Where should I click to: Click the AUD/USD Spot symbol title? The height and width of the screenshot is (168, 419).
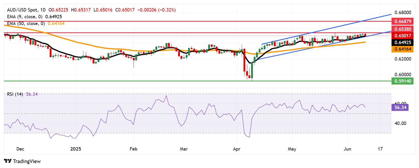(22, 10)
